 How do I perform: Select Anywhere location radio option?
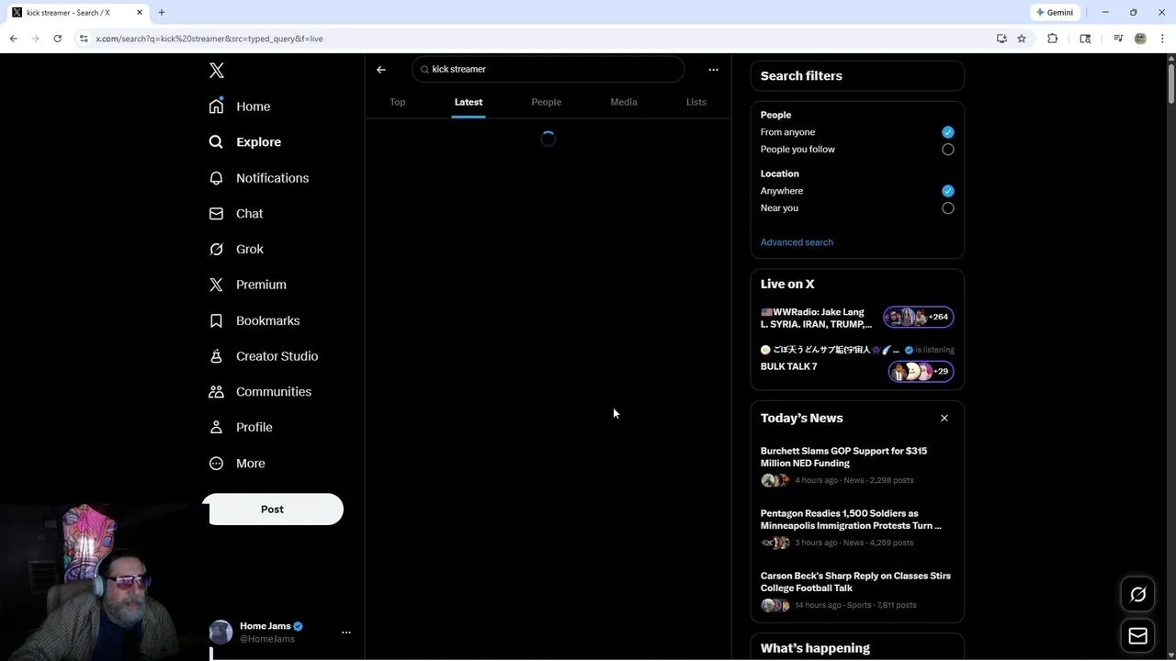(948, 191)
